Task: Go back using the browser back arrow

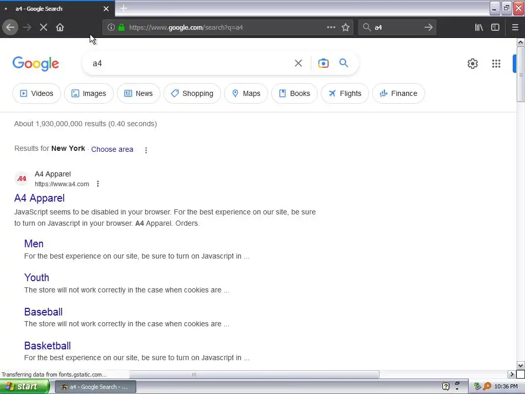Action: tap(10, 28)
